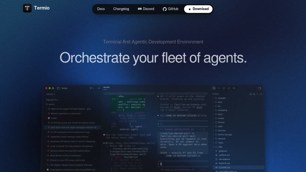Toggle the left sidebar icon in app preview
The image size is (306, 172).
click(58, 88)
